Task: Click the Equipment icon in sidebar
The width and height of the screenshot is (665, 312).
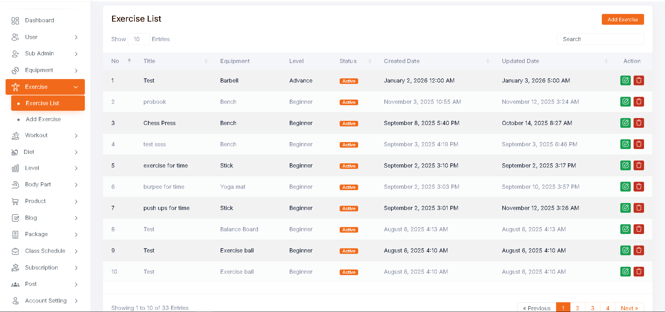Action: tap(15, 70)
